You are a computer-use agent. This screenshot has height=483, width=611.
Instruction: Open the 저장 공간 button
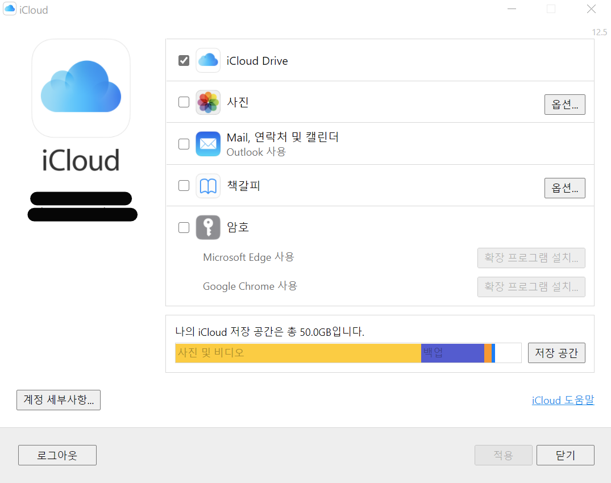[556, 353]
